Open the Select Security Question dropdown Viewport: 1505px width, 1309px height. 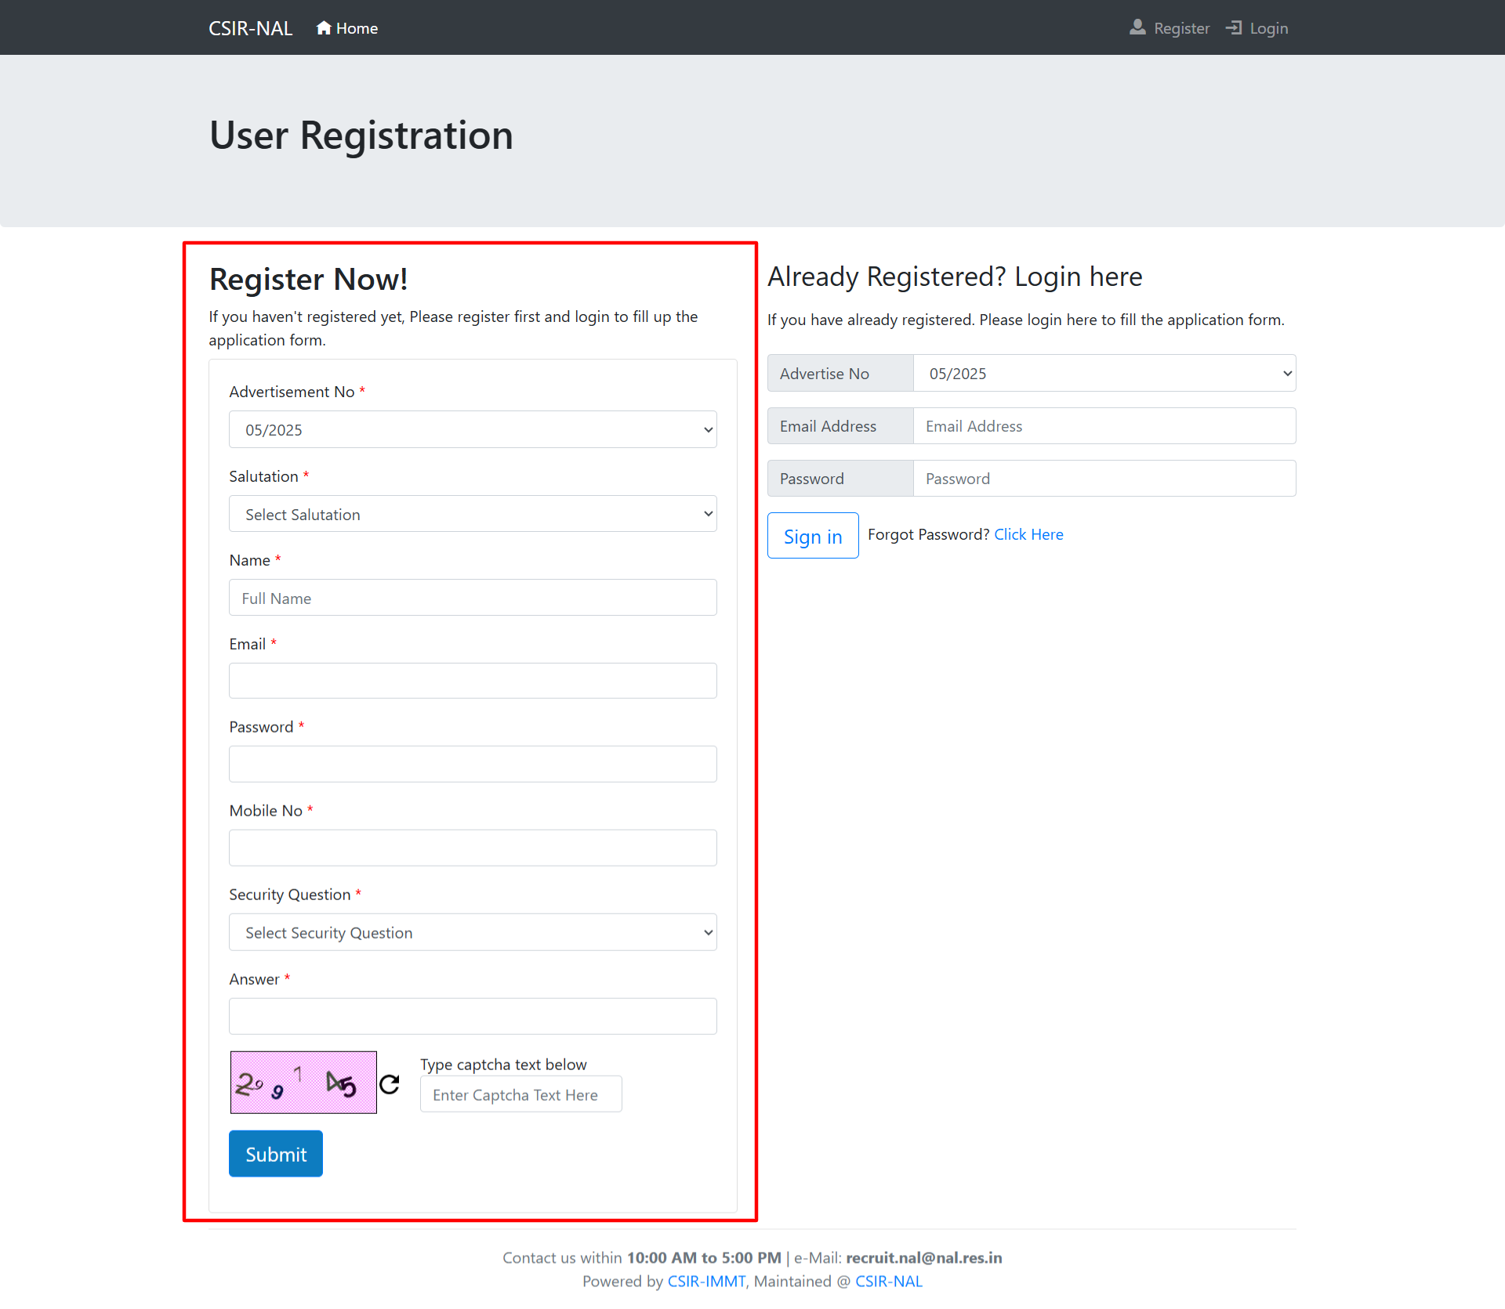pos(473,933)
